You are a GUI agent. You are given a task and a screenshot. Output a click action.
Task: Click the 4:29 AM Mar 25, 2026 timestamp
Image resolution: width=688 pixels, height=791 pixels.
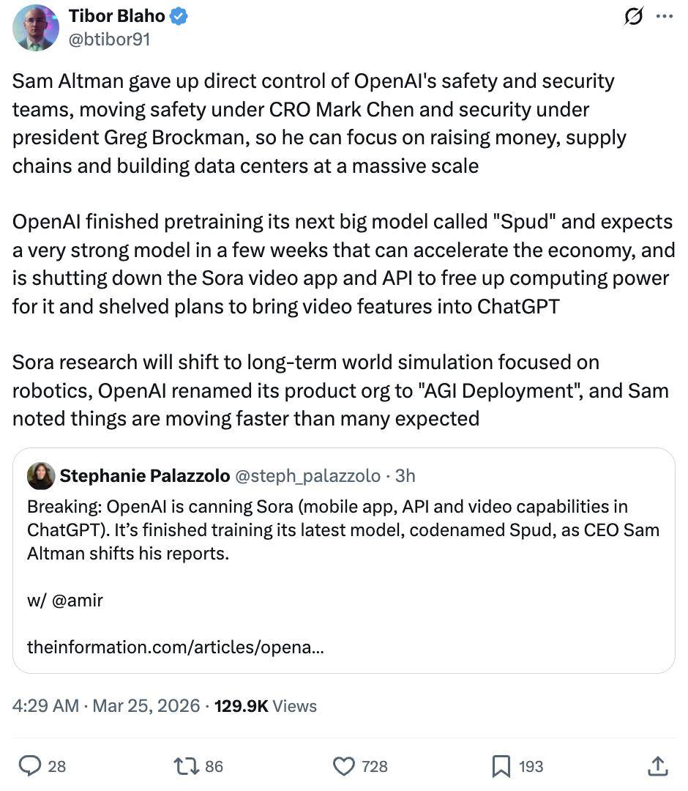coord(106,706)
